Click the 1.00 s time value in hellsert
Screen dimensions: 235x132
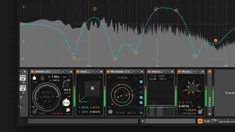point(55,77)
